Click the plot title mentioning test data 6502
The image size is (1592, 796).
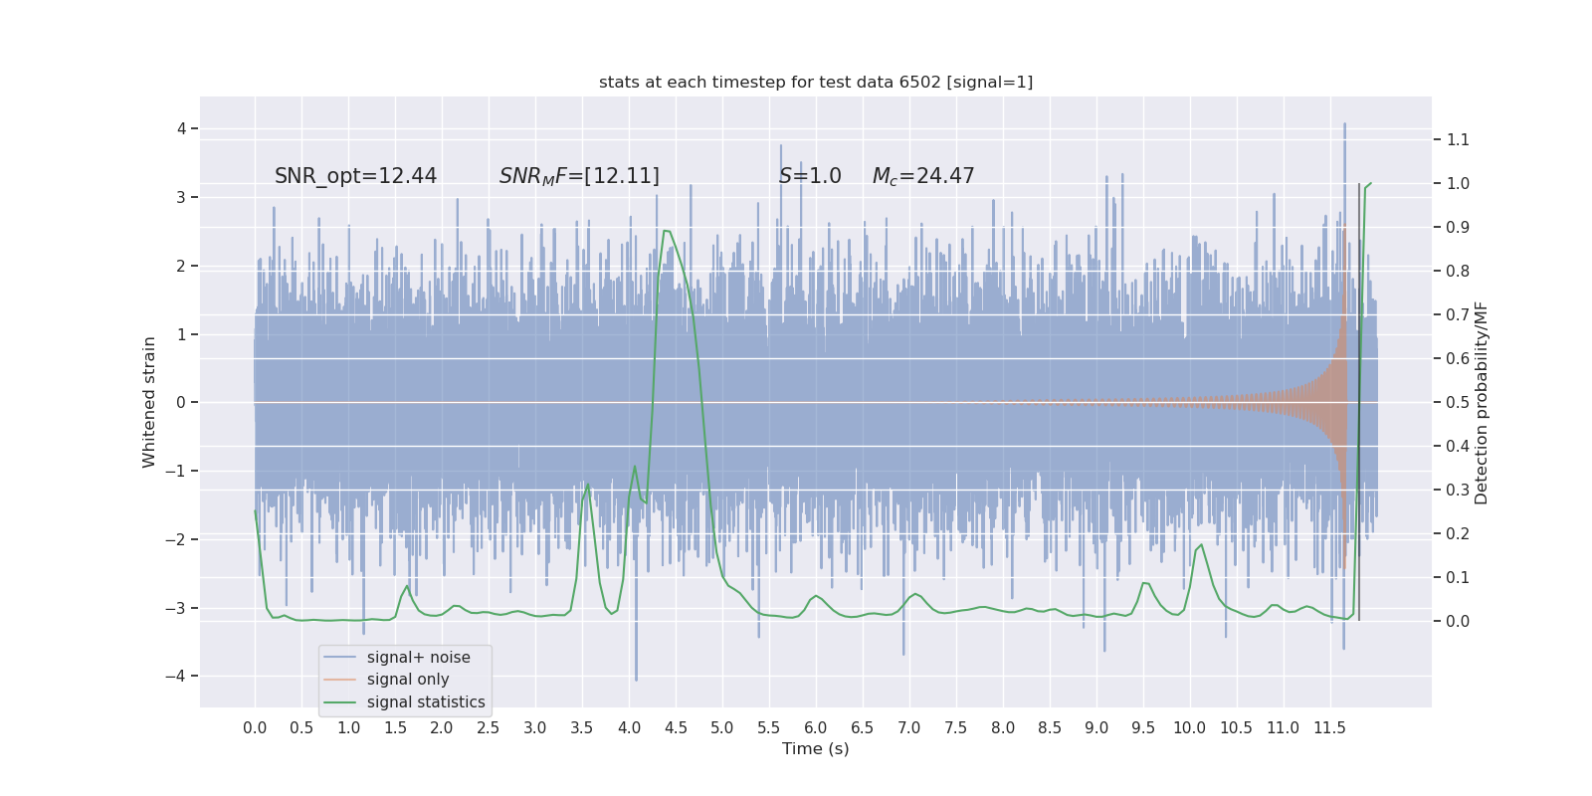(x=816, y=82)
